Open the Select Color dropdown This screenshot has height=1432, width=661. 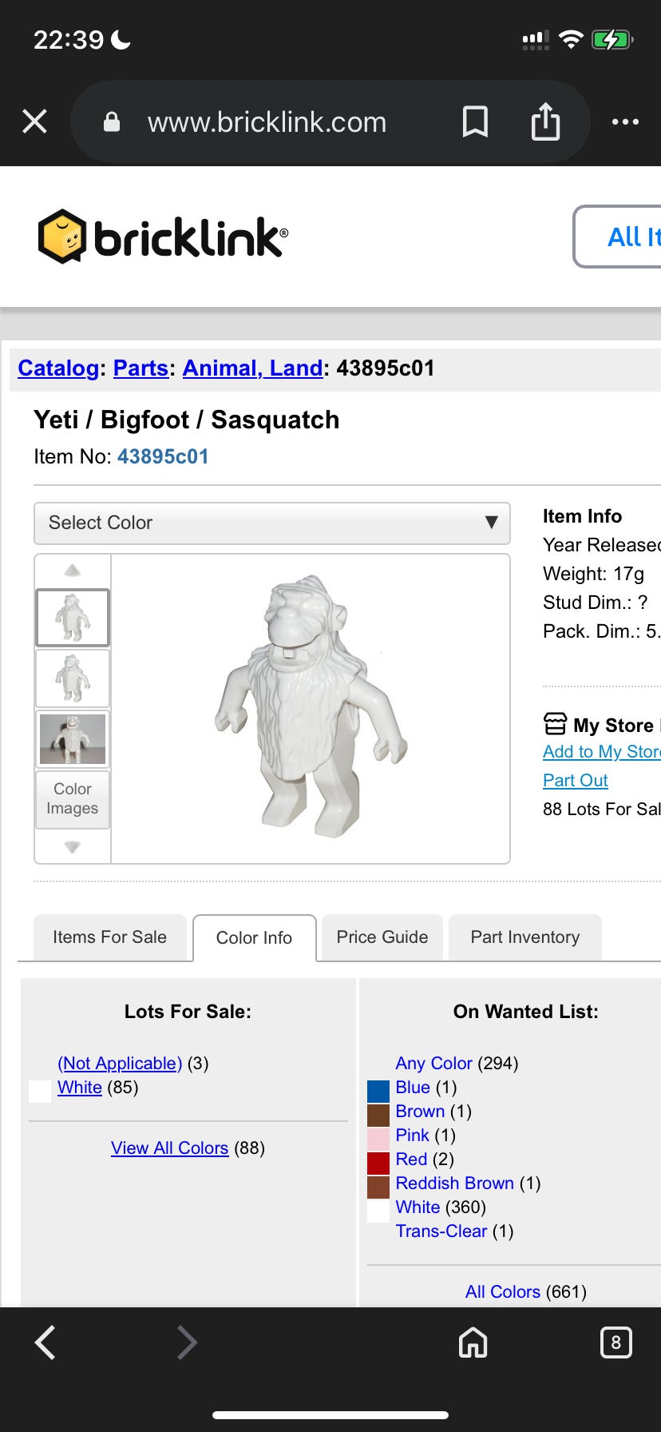(271, 523)
